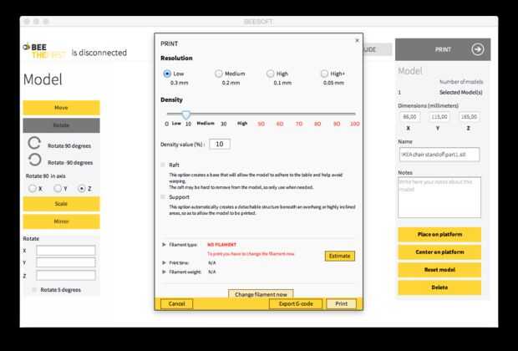Click the Z dimension field 165,00
Screen dimensions: 518x351
tap(469, 117)
